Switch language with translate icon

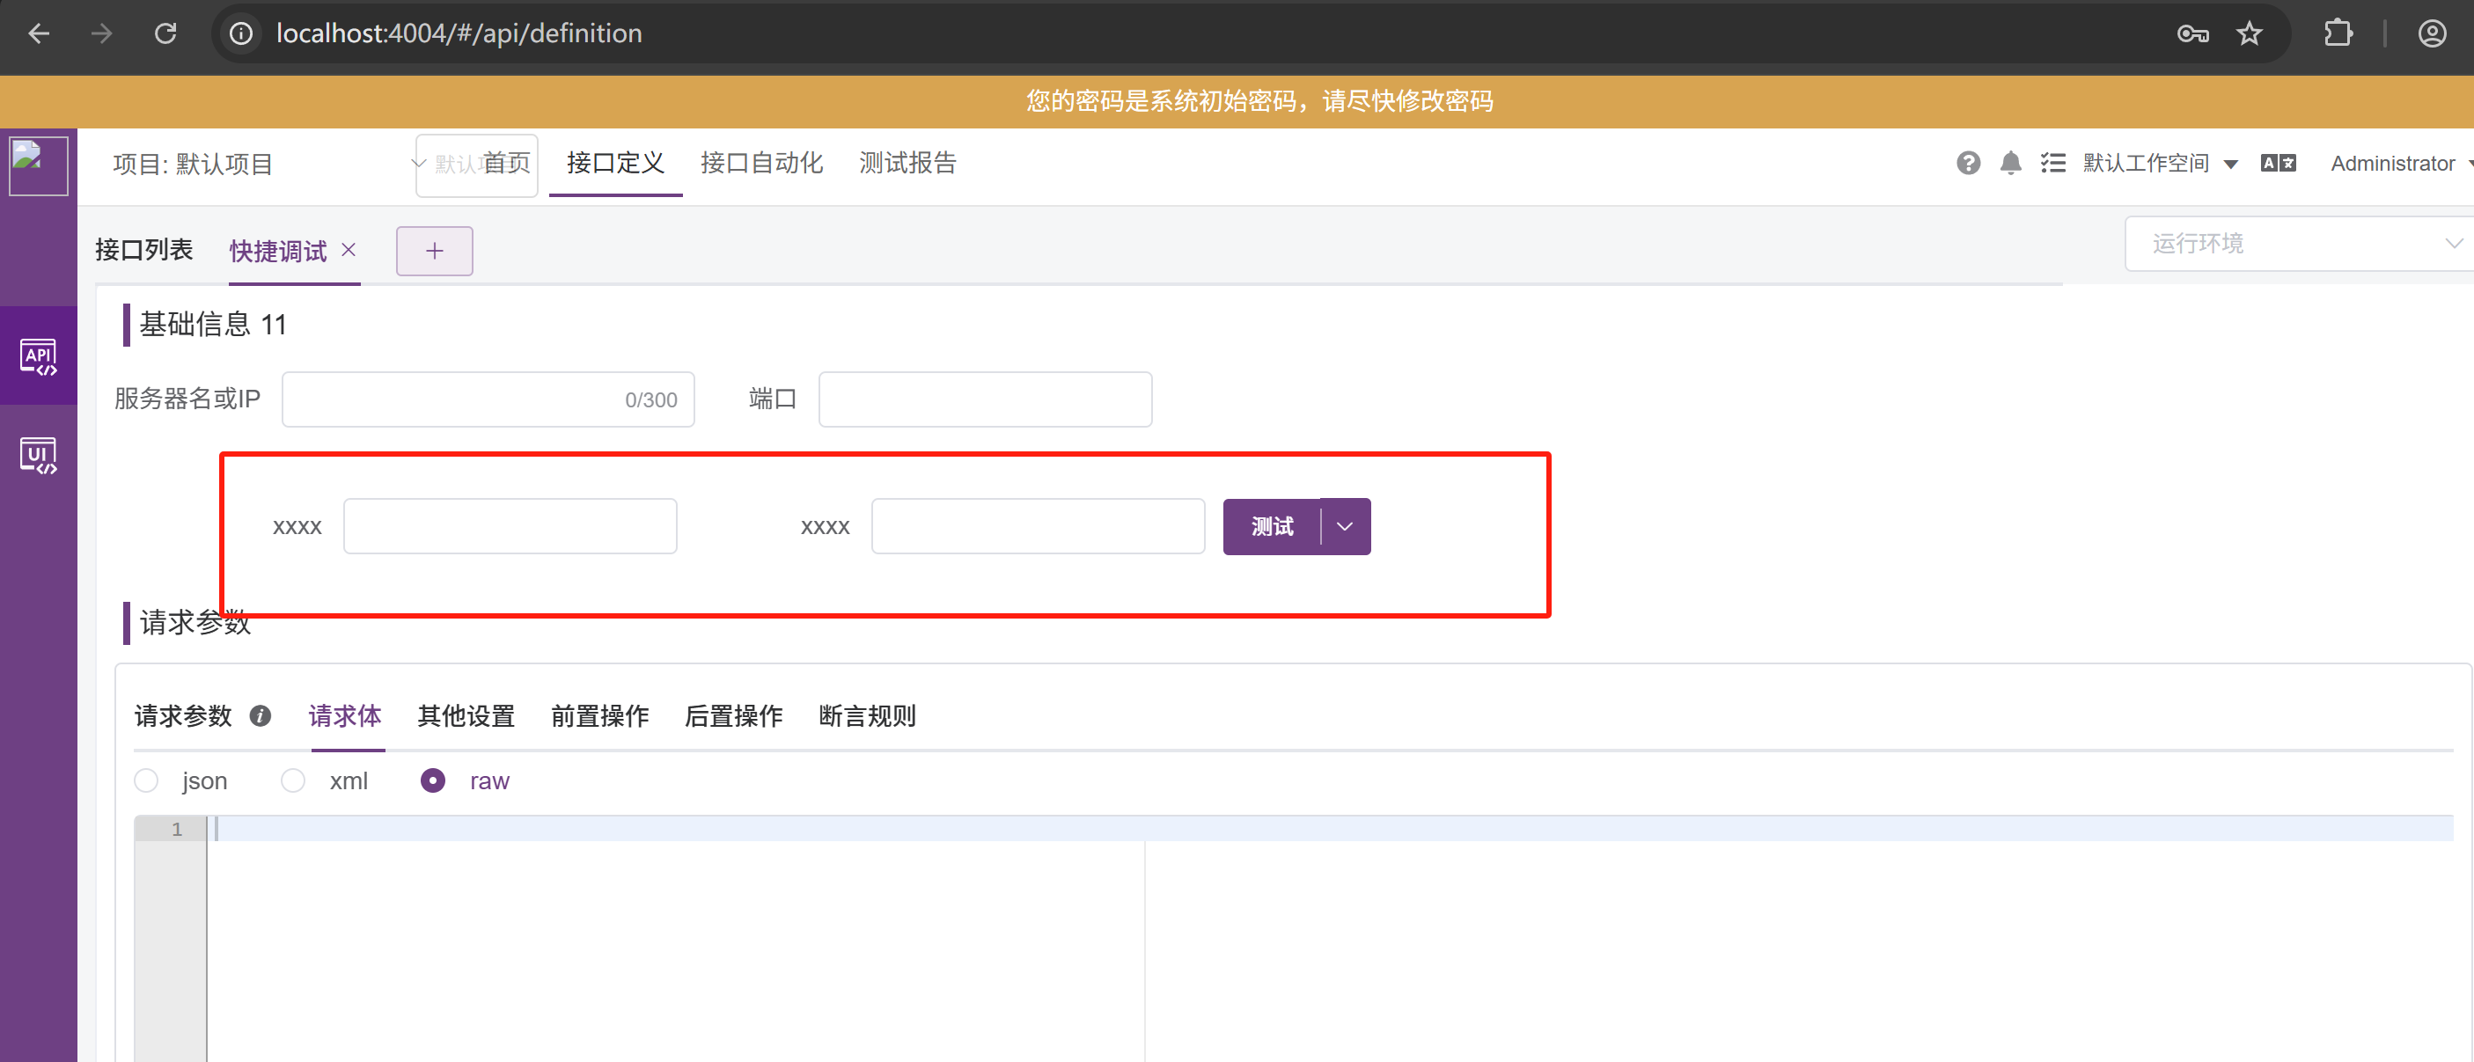click(2278, 164)
